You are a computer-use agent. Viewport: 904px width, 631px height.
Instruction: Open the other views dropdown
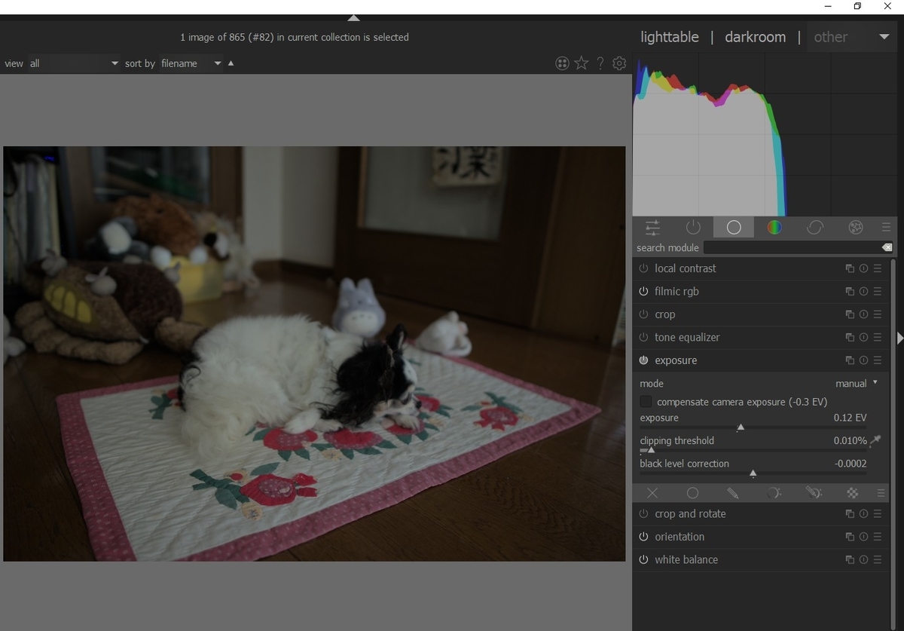(851, 37)
